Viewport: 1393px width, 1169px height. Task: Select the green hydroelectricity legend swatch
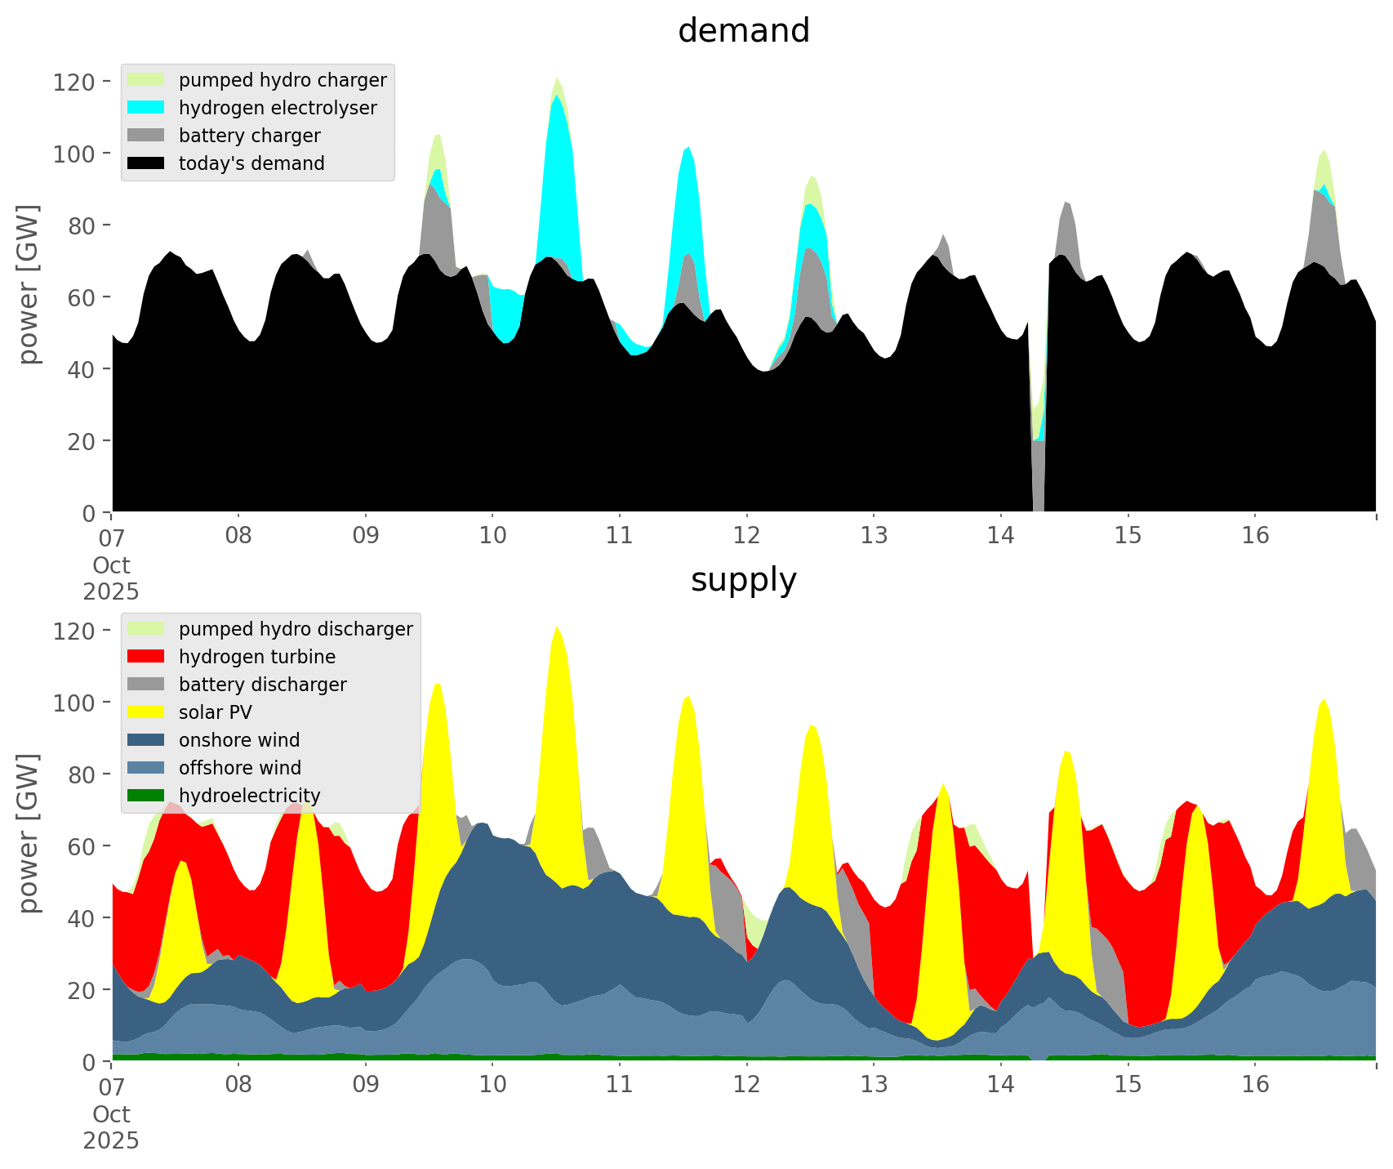point(146,796)
